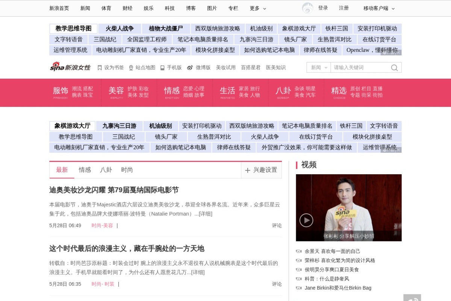Click the phone icon beside 手机版

point(162,68)
